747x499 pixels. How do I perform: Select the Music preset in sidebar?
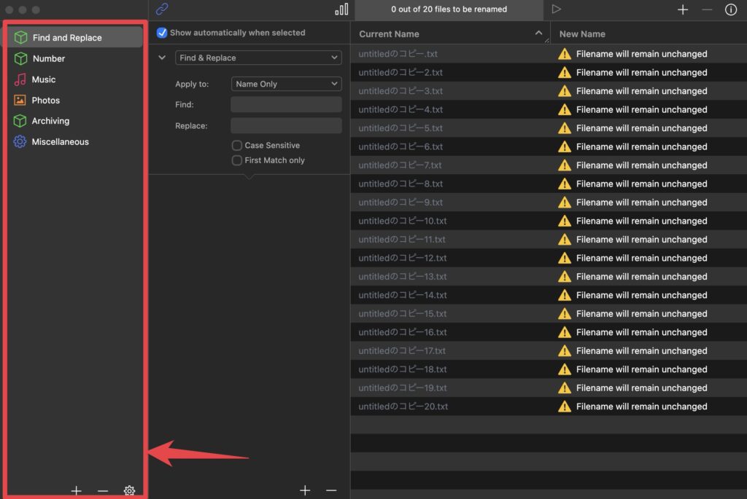tap(44, 79)
